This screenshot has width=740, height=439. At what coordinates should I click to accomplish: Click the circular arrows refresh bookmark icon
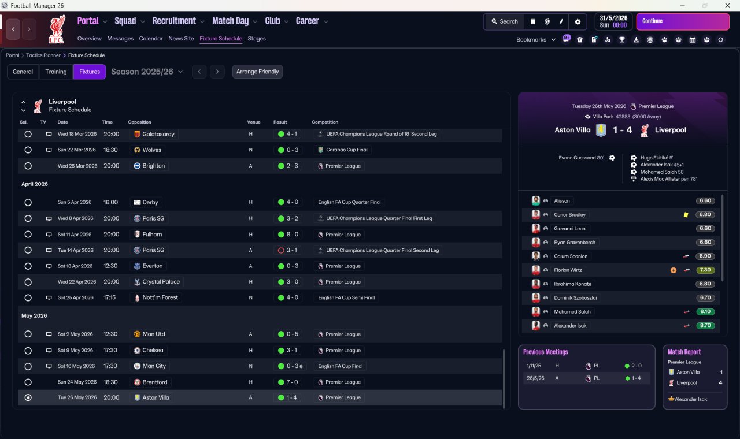720,40
